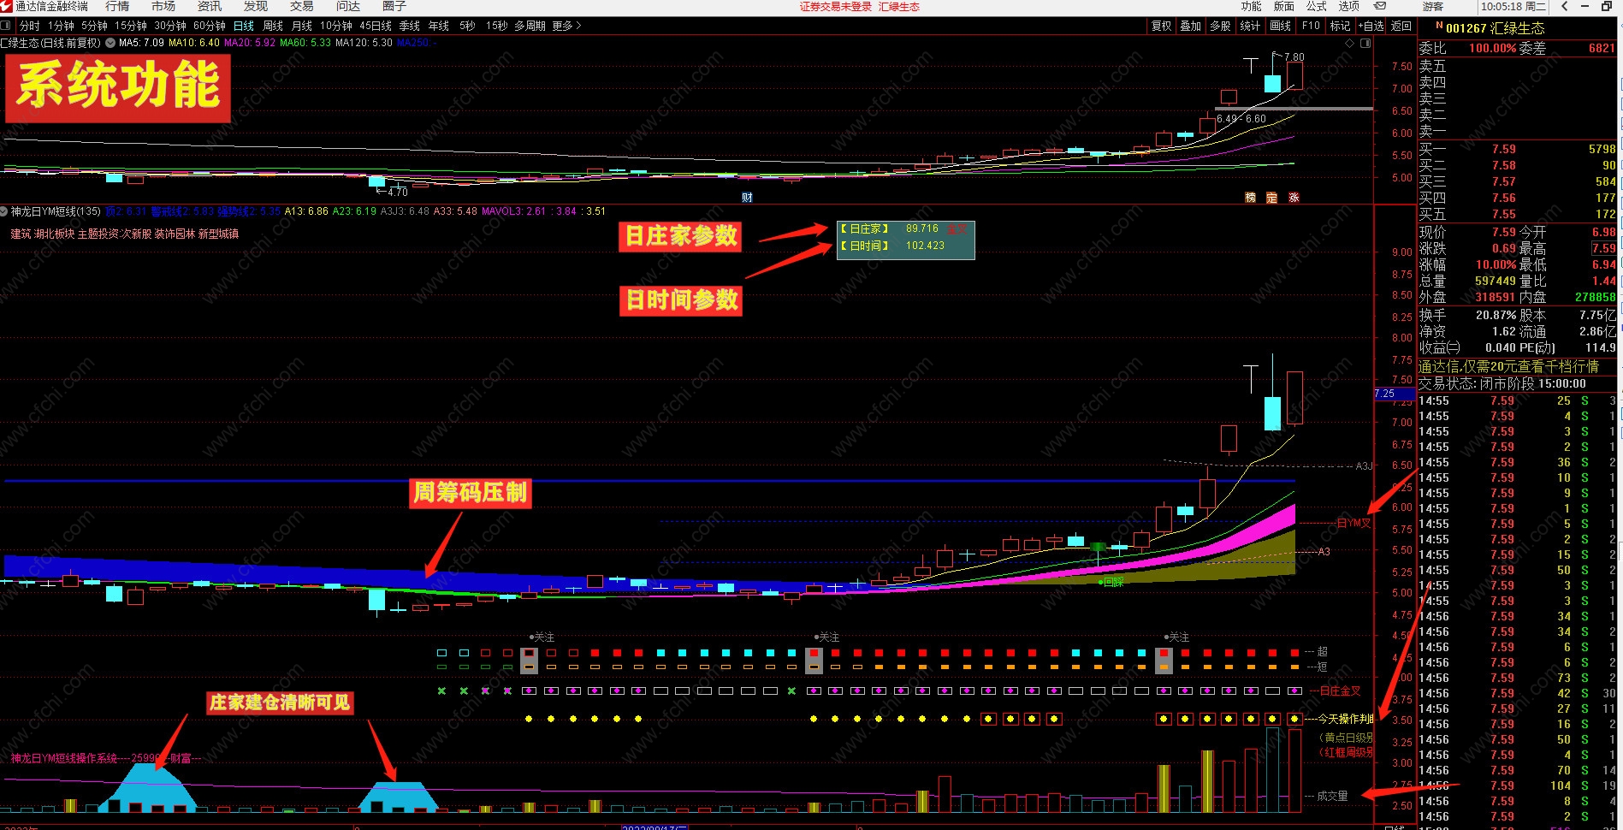Switch to the 15分钟 period tab
This screenshot has width=1623, height=830.
(x=131, y=26)
